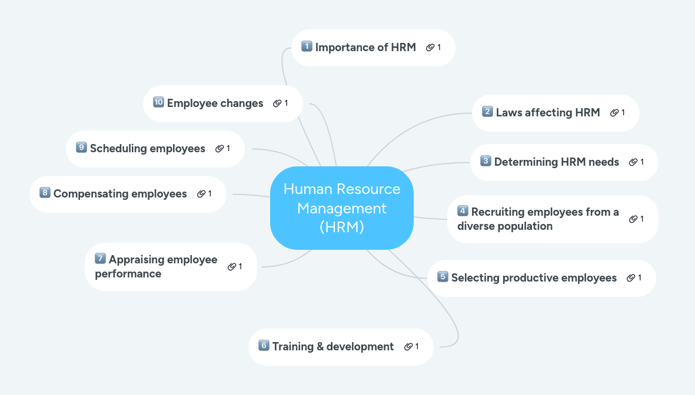Click the paperclip icon on Compensating employees
695x395 pixels.
click(x=201, y=193)
